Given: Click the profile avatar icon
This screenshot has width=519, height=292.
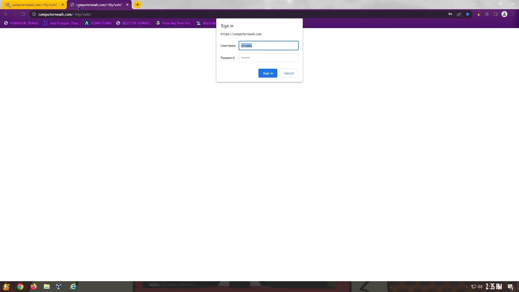Looking at the screenshot, I should pyautogui.click(x=504, y=14).
